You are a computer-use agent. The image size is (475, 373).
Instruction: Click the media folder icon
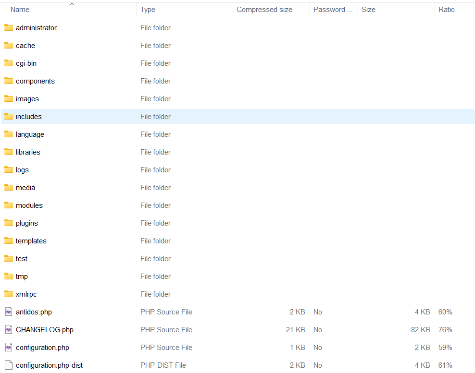point(9,188)
